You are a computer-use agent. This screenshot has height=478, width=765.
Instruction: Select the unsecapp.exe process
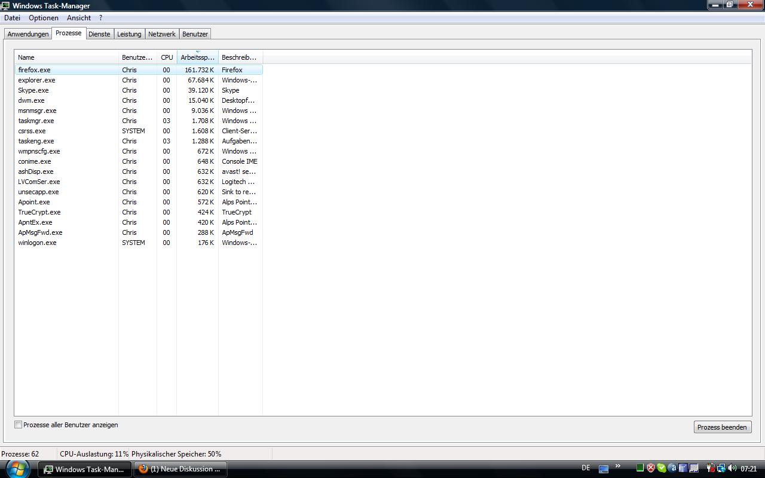pos(139,192)
